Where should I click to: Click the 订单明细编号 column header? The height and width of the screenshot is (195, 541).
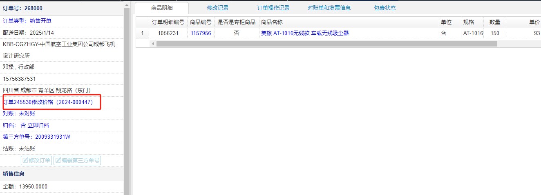[168, 22]
